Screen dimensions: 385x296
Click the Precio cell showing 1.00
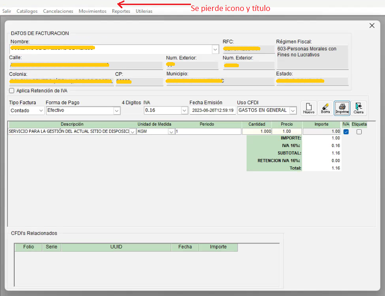coord(287,132)
